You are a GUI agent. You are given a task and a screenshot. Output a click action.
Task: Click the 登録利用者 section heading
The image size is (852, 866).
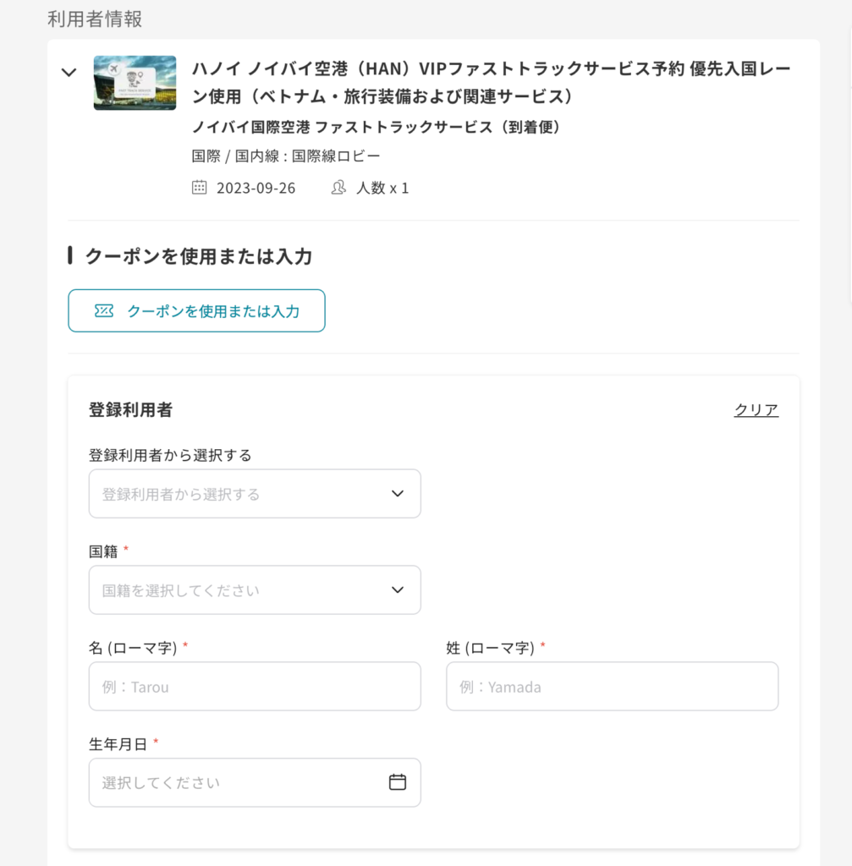point(131,410)
